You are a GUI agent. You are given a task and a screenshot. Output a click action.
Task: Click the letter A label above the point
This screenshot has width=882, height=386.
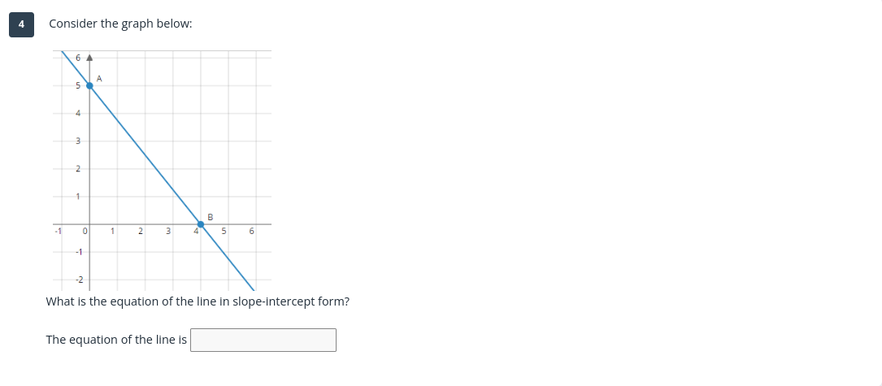(99, 77)
